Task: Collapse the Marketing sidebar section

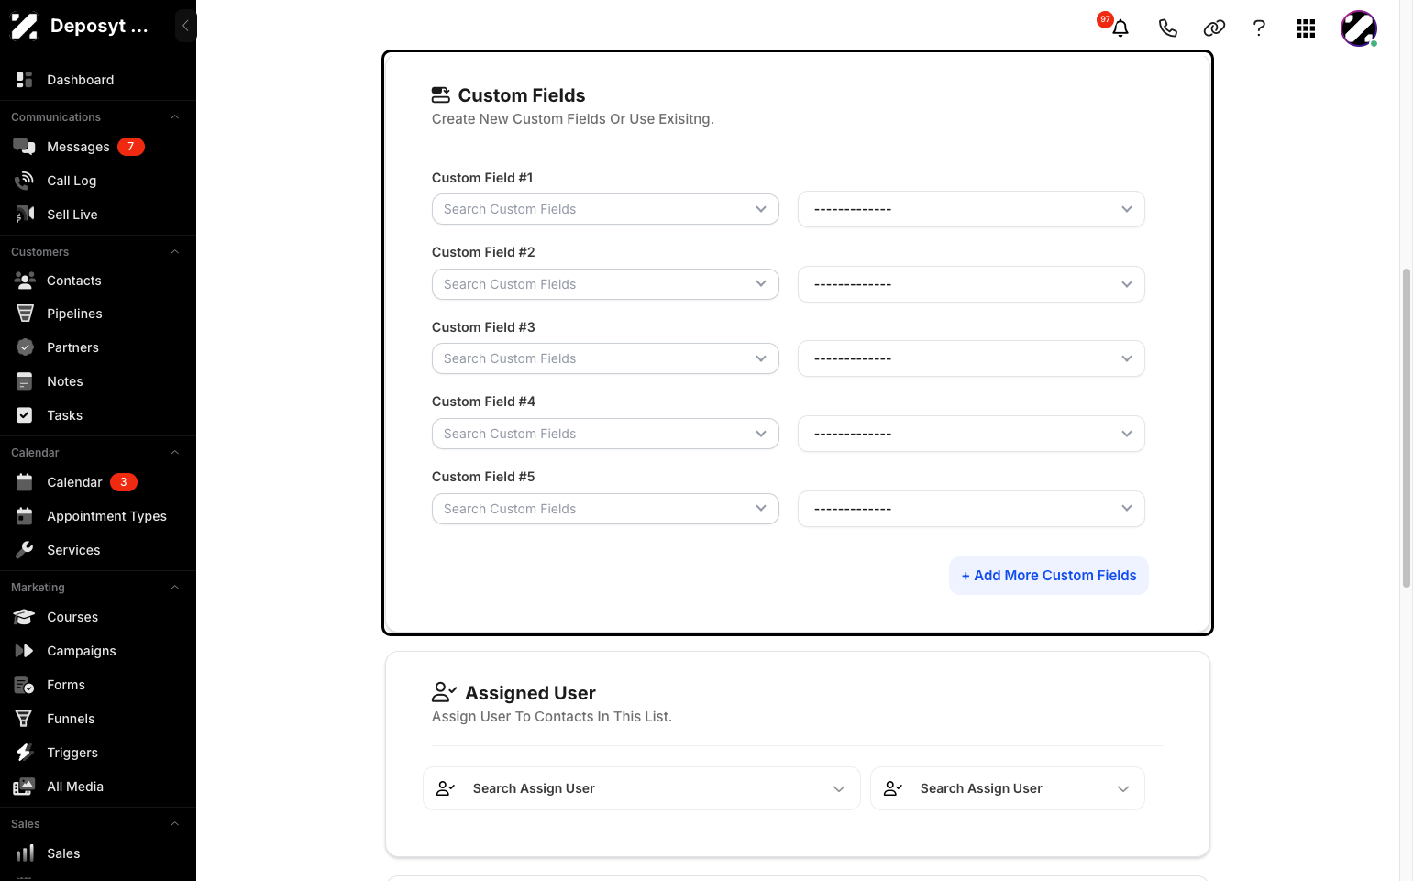Action: [174, 588]
